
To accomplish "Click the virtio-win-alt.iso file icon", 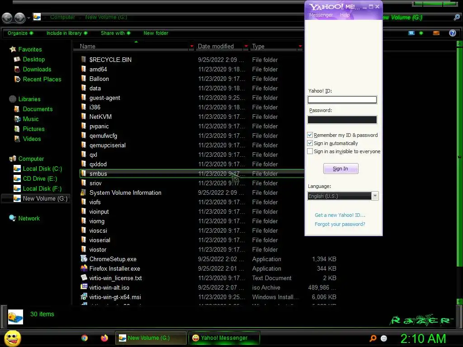I will 84,287.
